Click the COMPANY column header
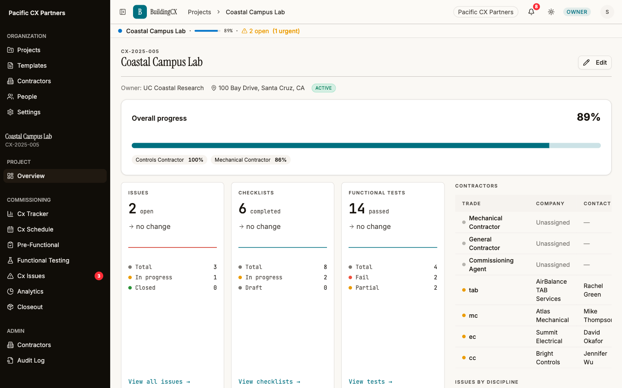This screenshot has height=388, width=622. [550, 203]
